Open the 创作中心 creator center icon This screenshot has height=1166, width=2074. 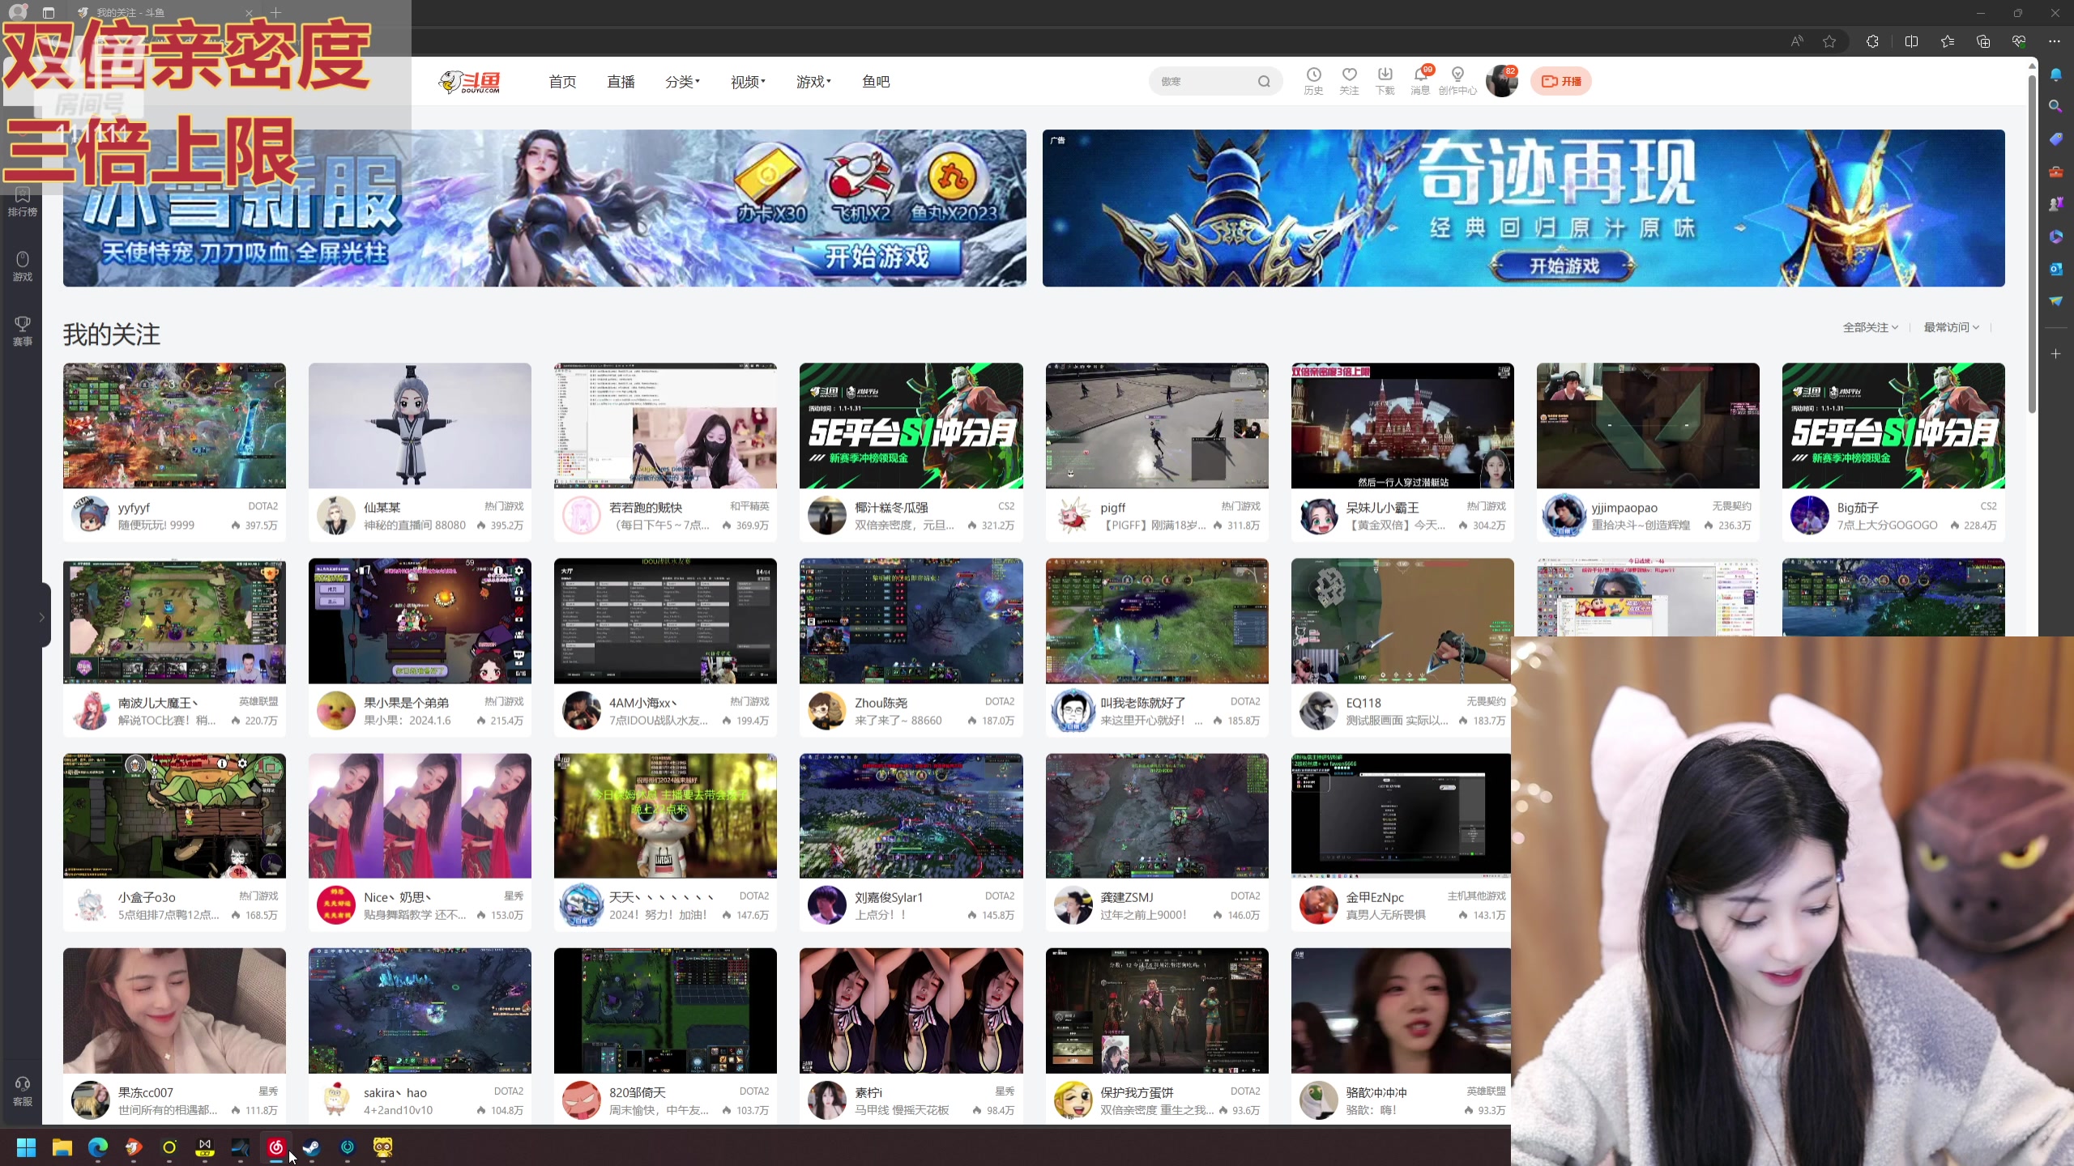pos(1457,81)
